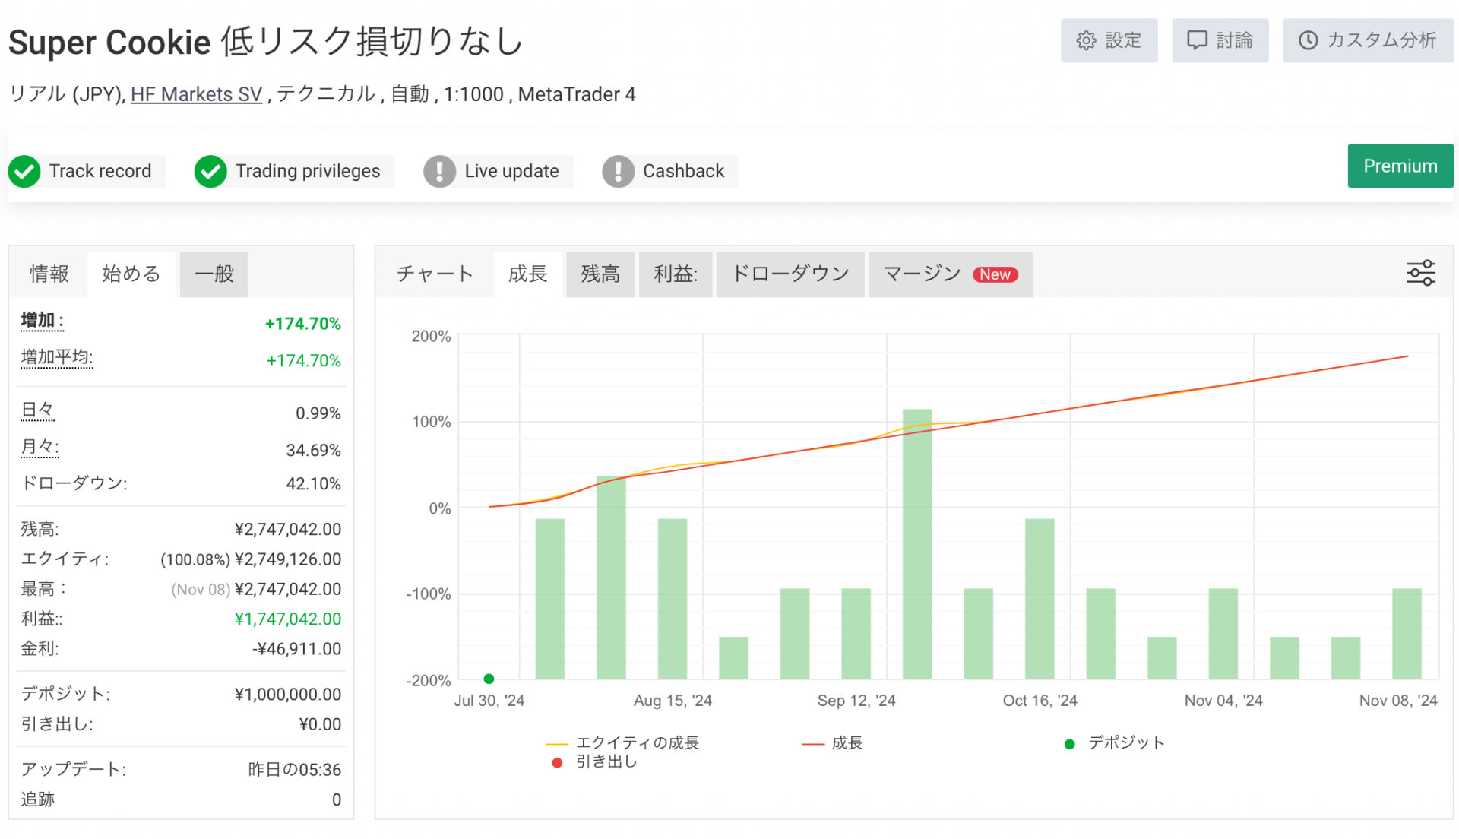Click the Cashback label
The width and height of the screenshot is (1459, 839).
tap(684, 171)
